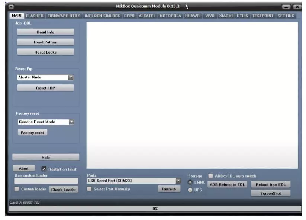
Task: Click inside the white log output area
Action: click(192, 95)
